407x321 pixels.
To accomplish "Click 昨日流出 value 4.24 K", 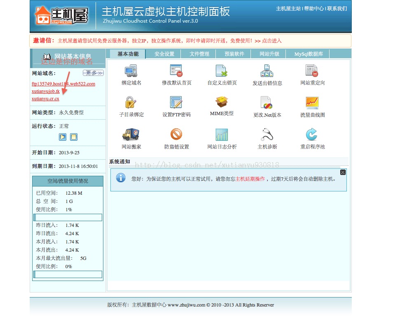I will point(72,234).
